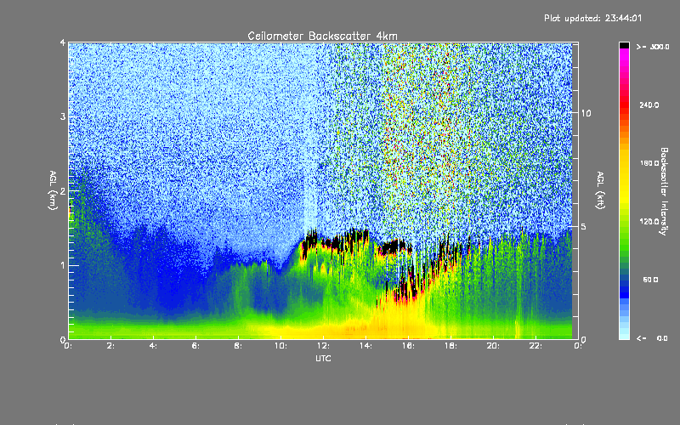
Task: Click the '5' kft tick label
Action: [x=583, y=227]
